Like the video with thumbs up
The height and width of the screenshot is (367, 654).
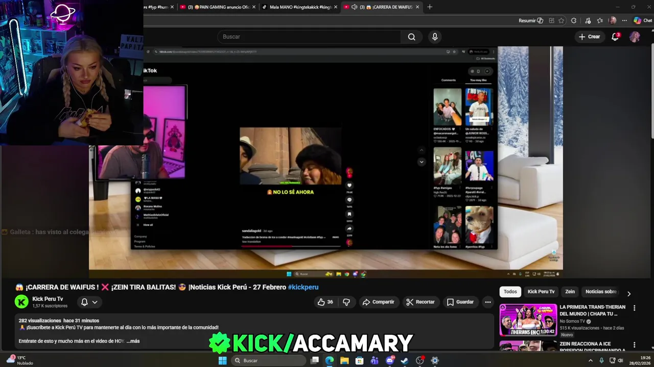pyautogui.click(x=325, y=302)
